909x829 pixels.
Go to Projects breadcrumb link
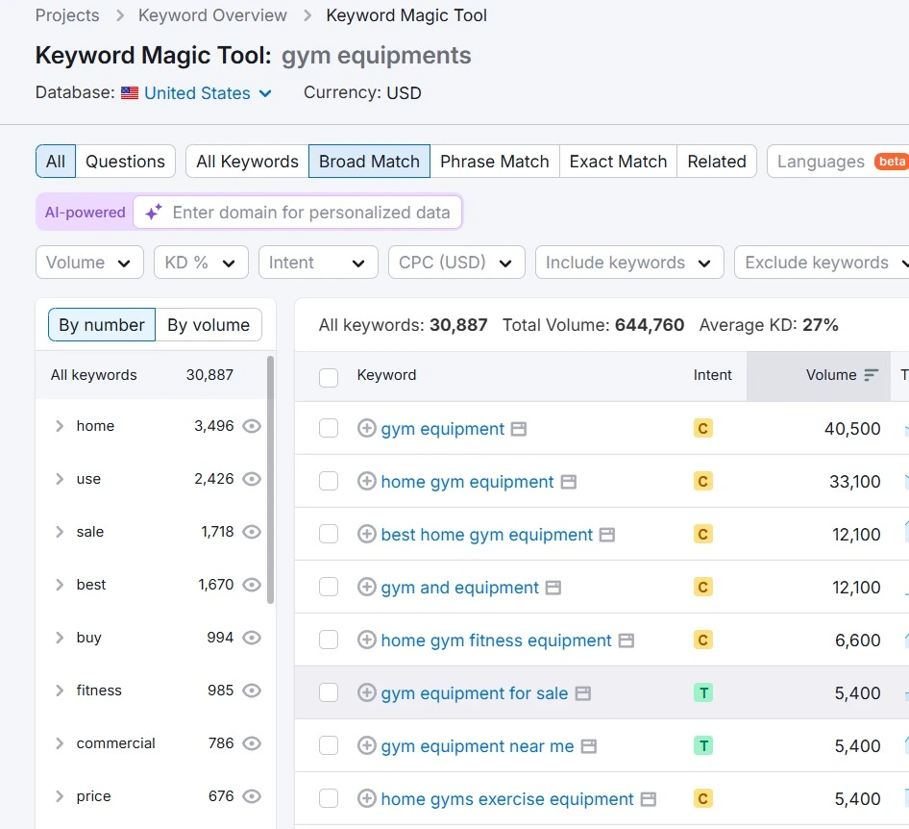(67, 15)
